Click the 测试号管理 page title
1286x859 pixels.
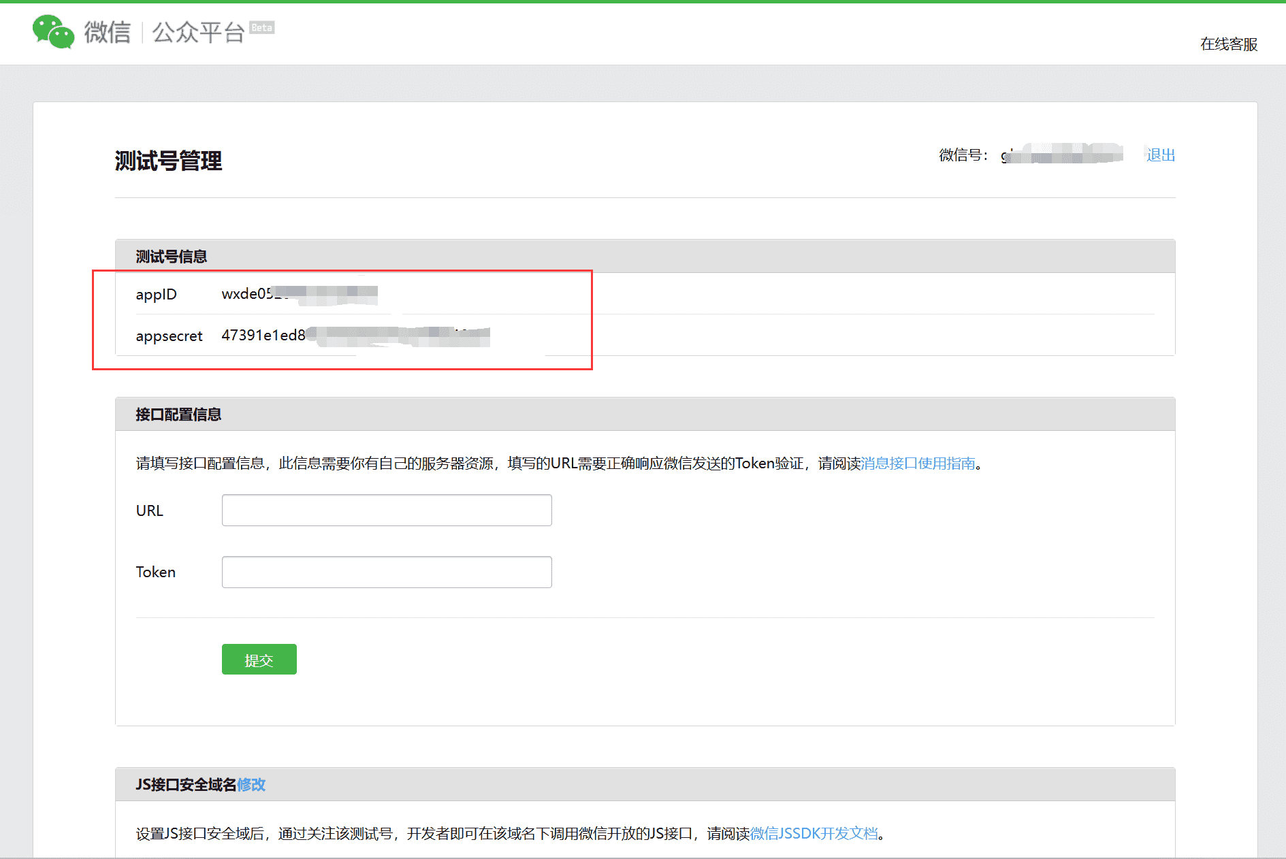(x=167, y=162)
